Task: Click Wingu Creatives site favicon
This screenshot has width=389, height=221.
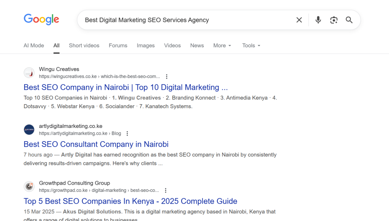Action: (x=29, y=73)
